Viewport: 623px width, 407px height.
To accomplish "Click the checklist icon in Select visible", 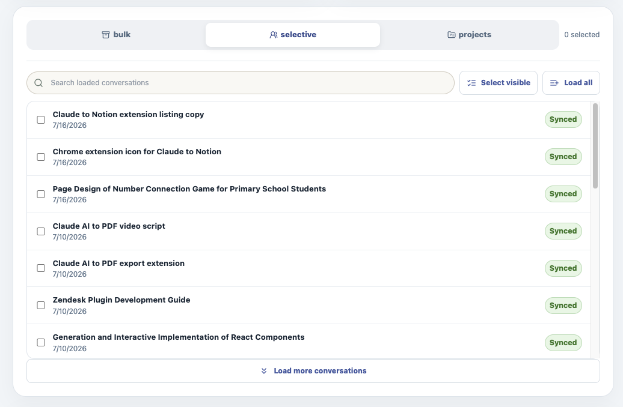I will (471, 83).
